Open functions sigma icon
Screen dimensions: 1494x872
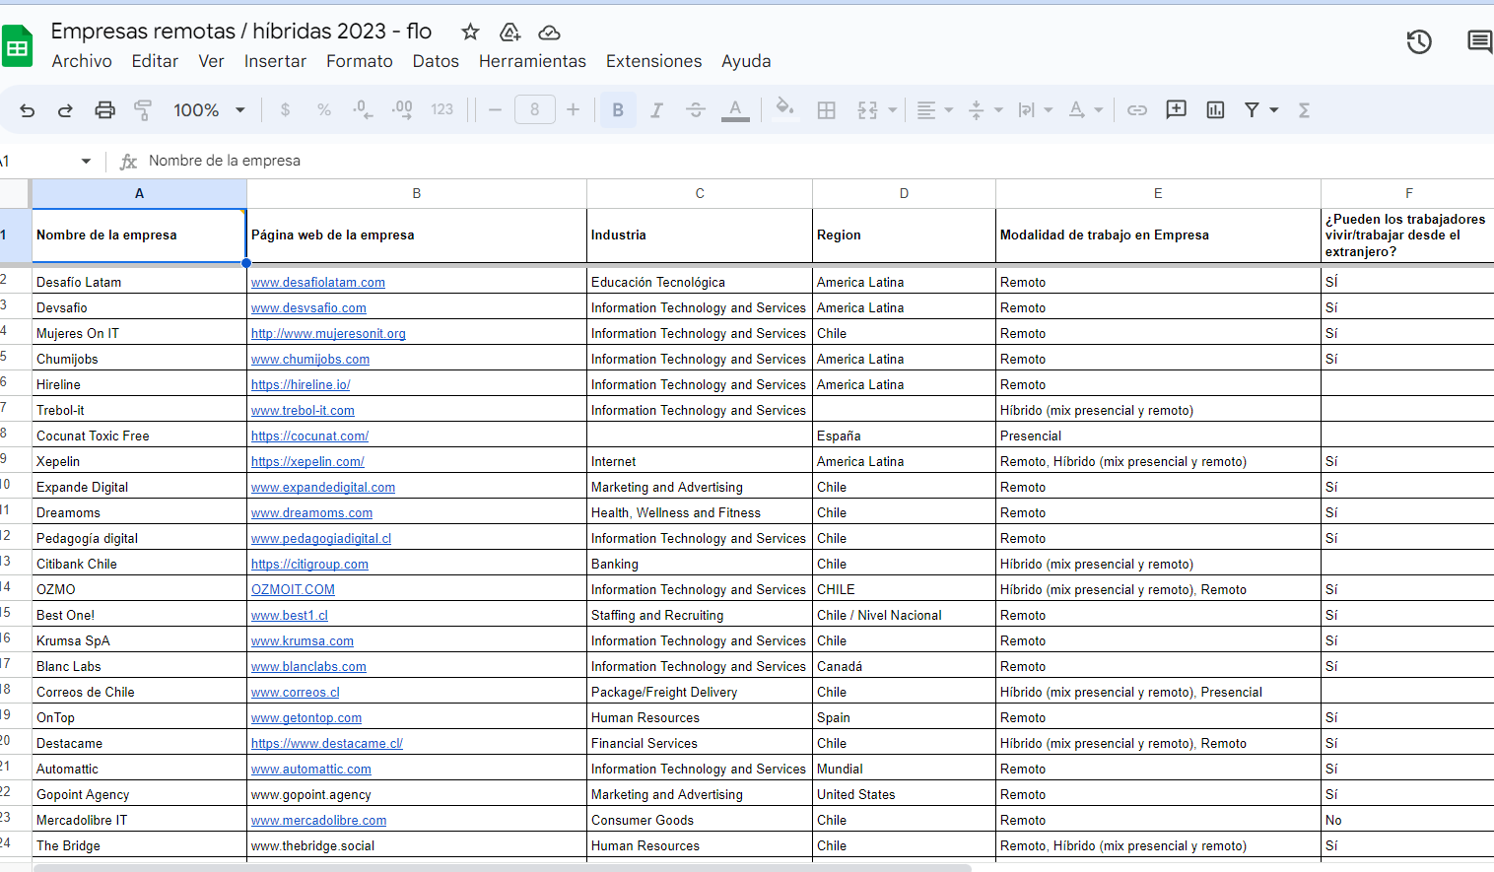(x=1304, y=110)
